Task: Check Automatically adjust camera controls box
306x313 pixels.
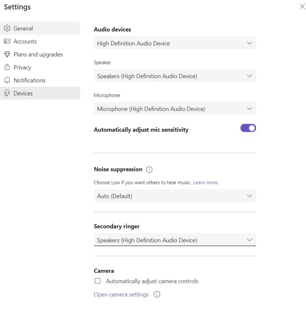Action: (98, 281)
